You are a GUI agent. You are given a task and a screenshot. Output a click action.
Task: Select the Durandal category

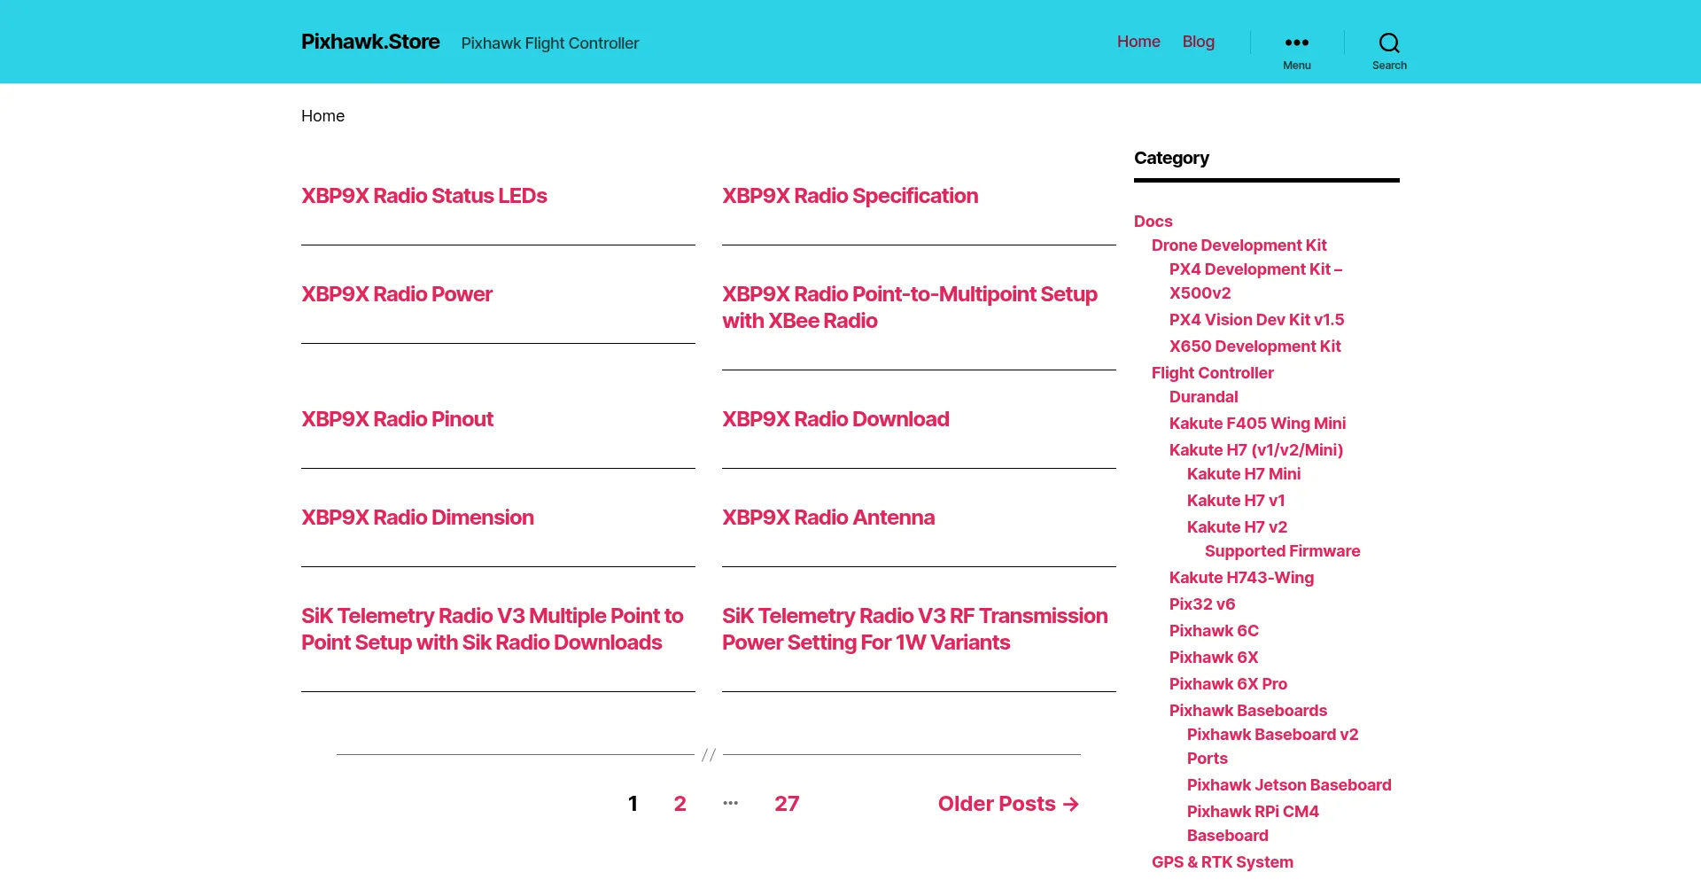(x=1203, y=397)
